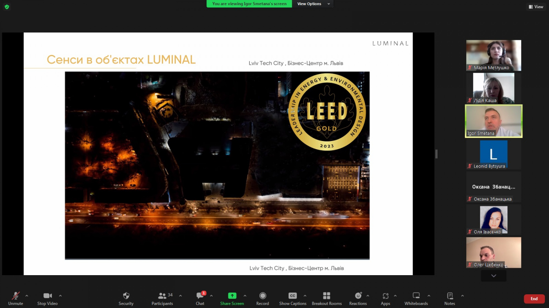Image resolution: width=549 pixels, height=308 pixels.
Task: Click the encryption green shield icon
Action: coord(6,7)
